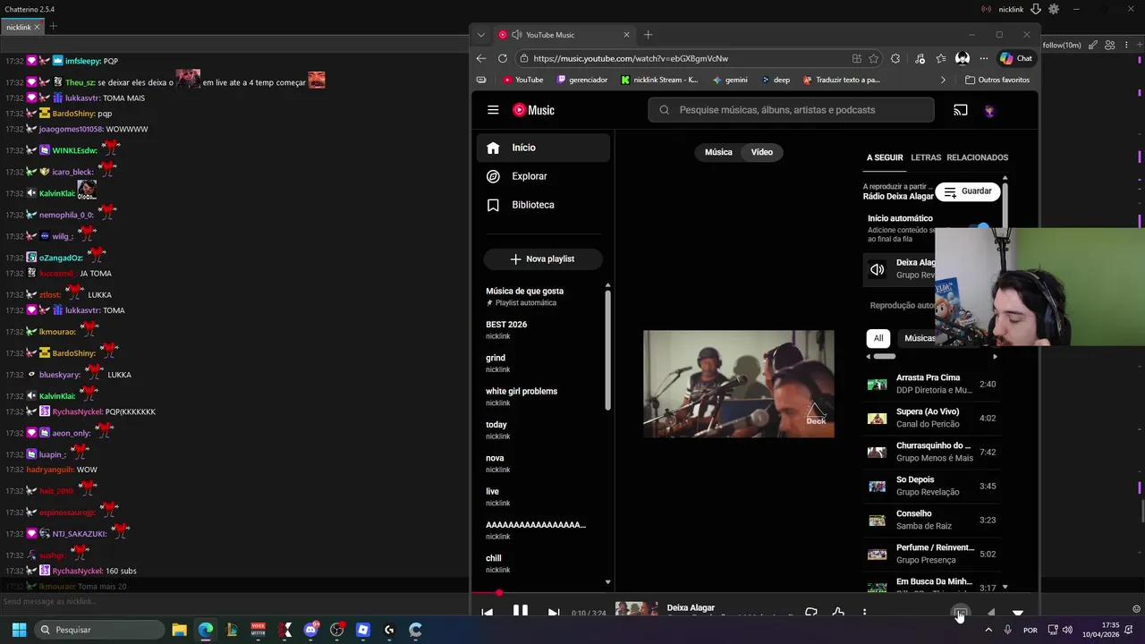Open the LETRAS tab
Image resolution: width=1145 pixels, height=644 pixels.
pyautogui.click(x=926, y=157)
